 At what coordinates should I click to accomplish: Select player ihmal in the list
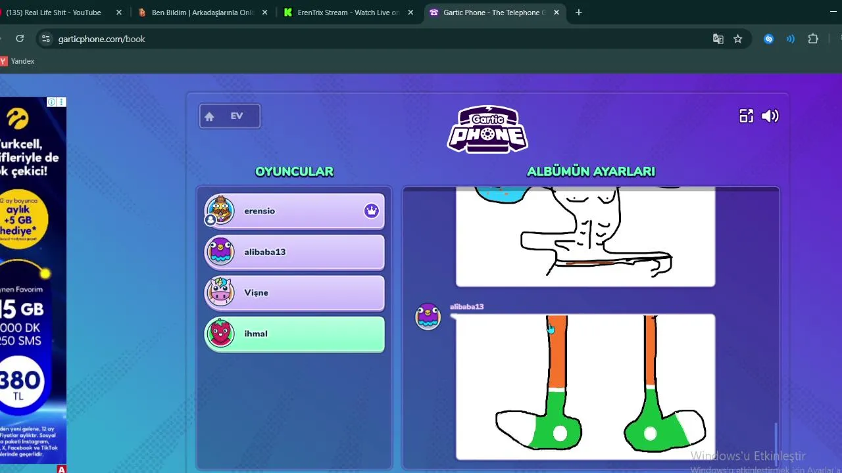[294, 334]
